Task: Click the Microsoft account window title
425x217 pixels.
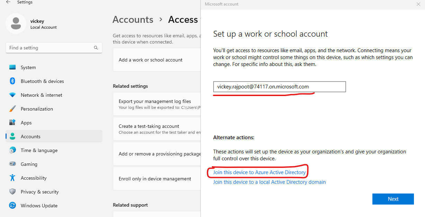Action: [221, 4]
